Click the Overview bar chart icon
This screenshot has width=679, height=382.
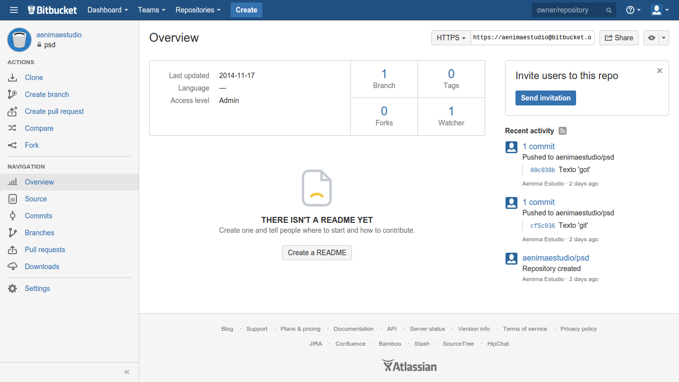(12, 182)
